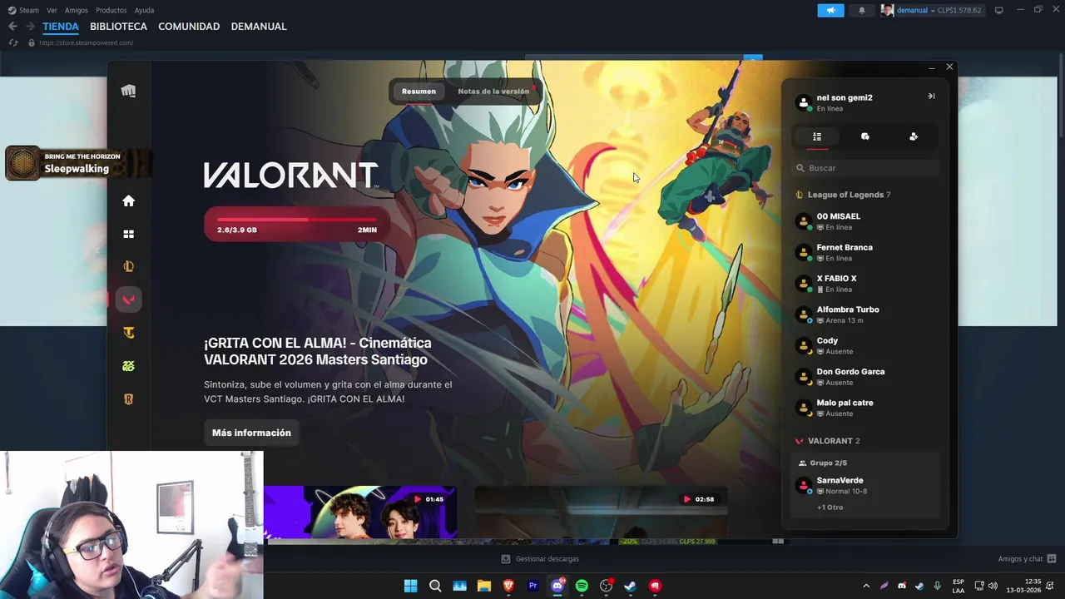Collapse the friends panel with arrow icon

(x=931, y=96)
